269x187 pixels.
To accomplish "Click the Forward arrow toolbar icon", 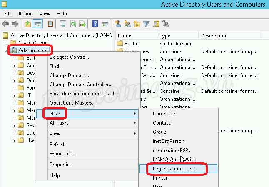I will 15,24.
